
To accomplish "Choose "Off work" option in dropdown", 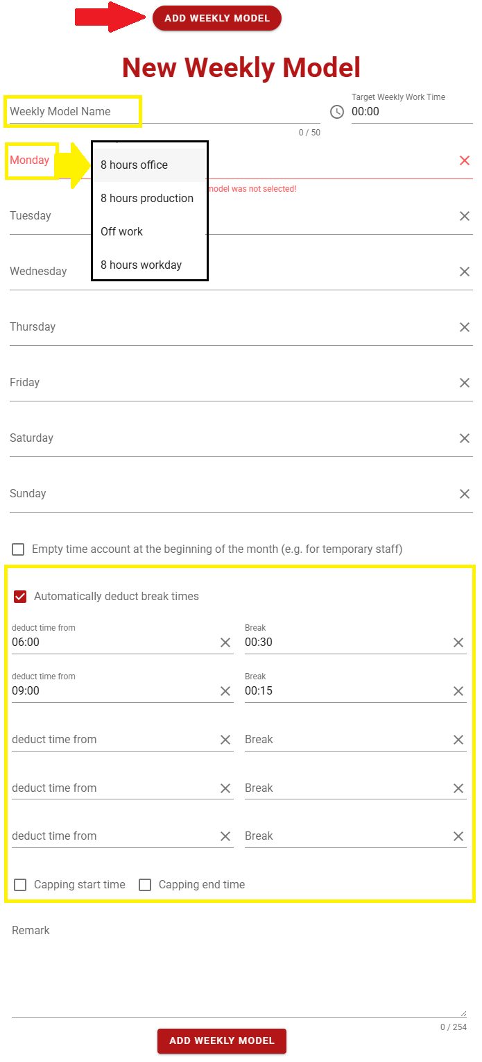I will click(x=122, y=232).
